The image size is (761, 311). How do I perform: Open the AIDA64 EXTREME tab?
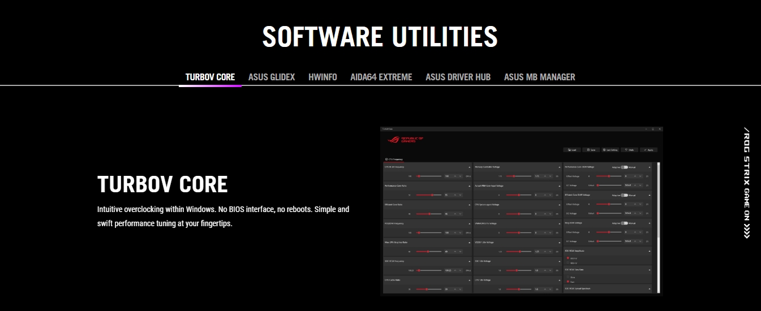click(x=381, y=77)
